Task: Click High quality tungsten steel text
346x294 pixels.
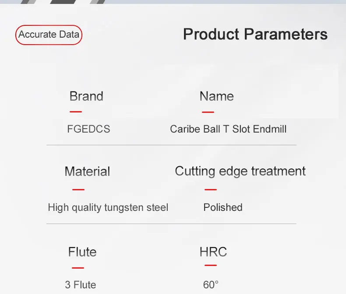Action: [x=108, y=207]
